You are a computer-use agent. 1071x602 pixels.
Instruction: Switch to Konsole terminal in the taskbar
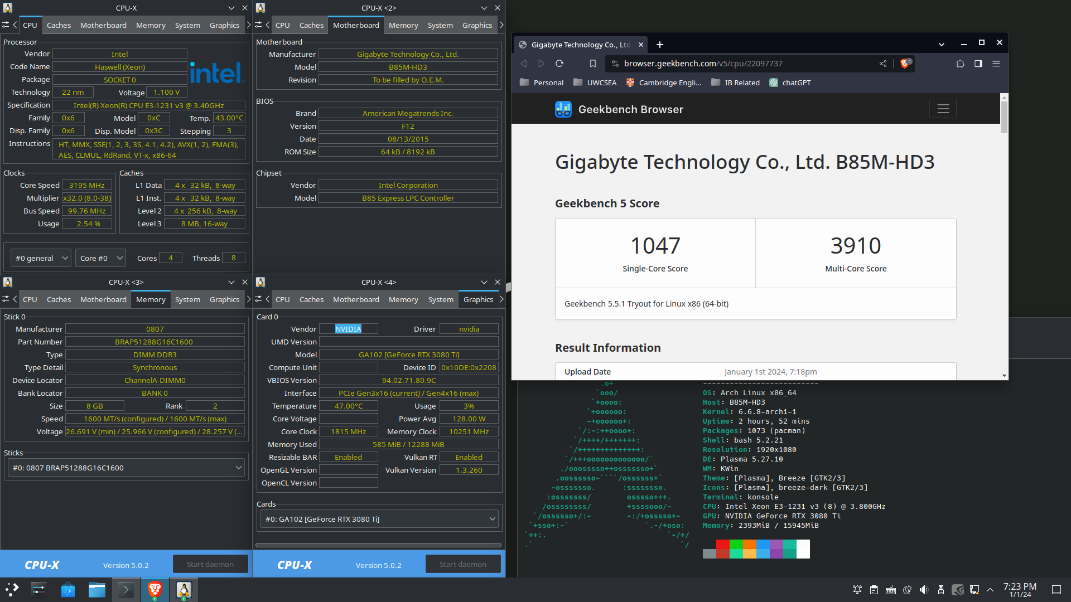[x=126, y=590]
